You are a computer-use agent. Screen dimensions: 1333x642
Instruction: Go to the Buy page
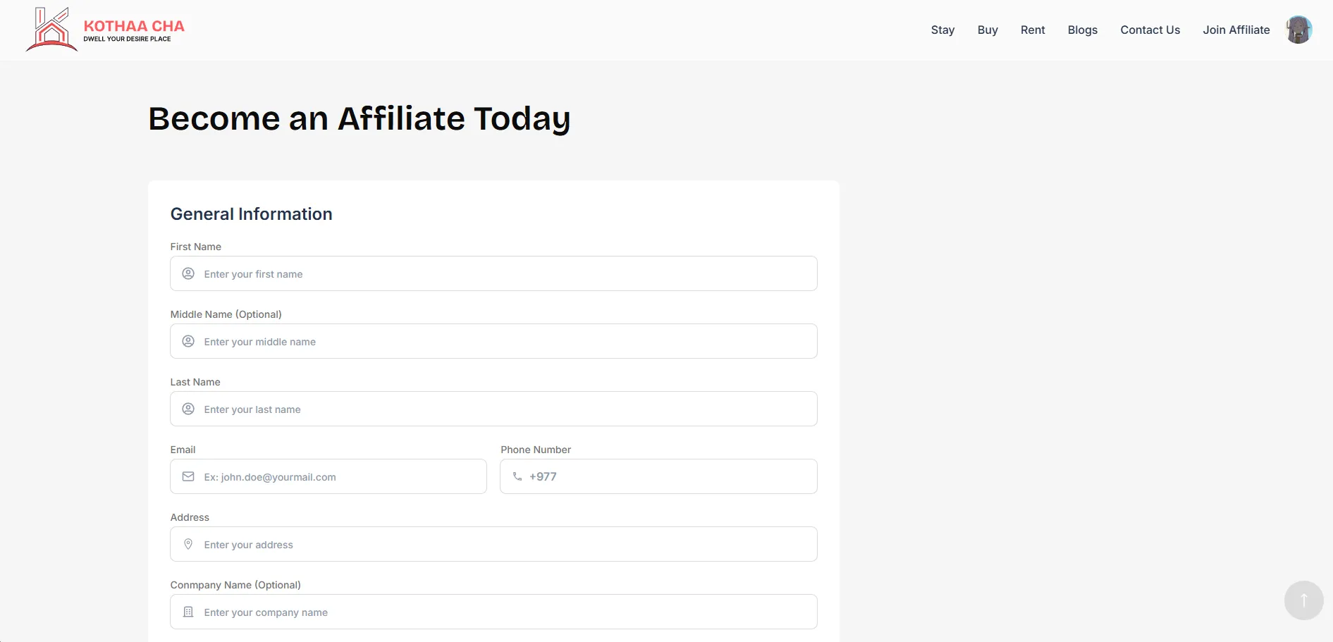pyautogui.click(x=988, y=30)
